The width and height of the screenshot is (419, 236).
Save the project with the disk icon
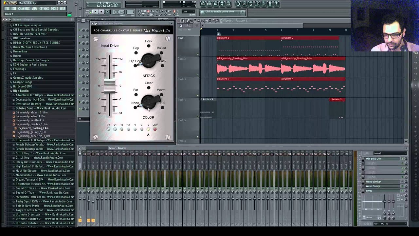(245, 4)
